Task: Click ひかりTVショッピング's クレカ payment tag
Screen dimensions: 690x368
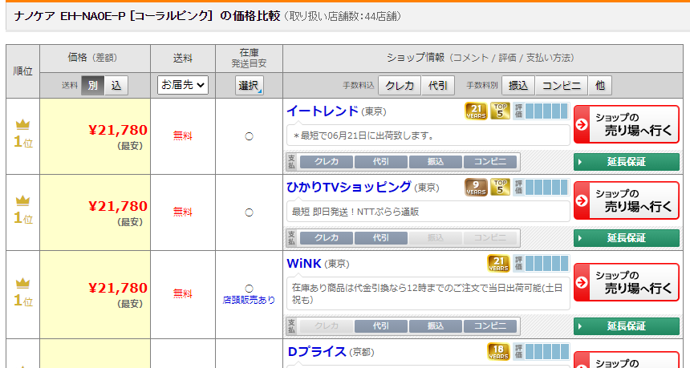Action: 326,238
